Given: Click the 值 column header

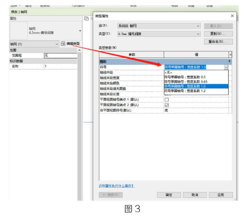Looking at the screenshot, I should tap(196, 55).
